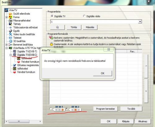Choose the RF IN 2 radio button
This screenshot has height=127, width=155.
(x=67, y=108)
